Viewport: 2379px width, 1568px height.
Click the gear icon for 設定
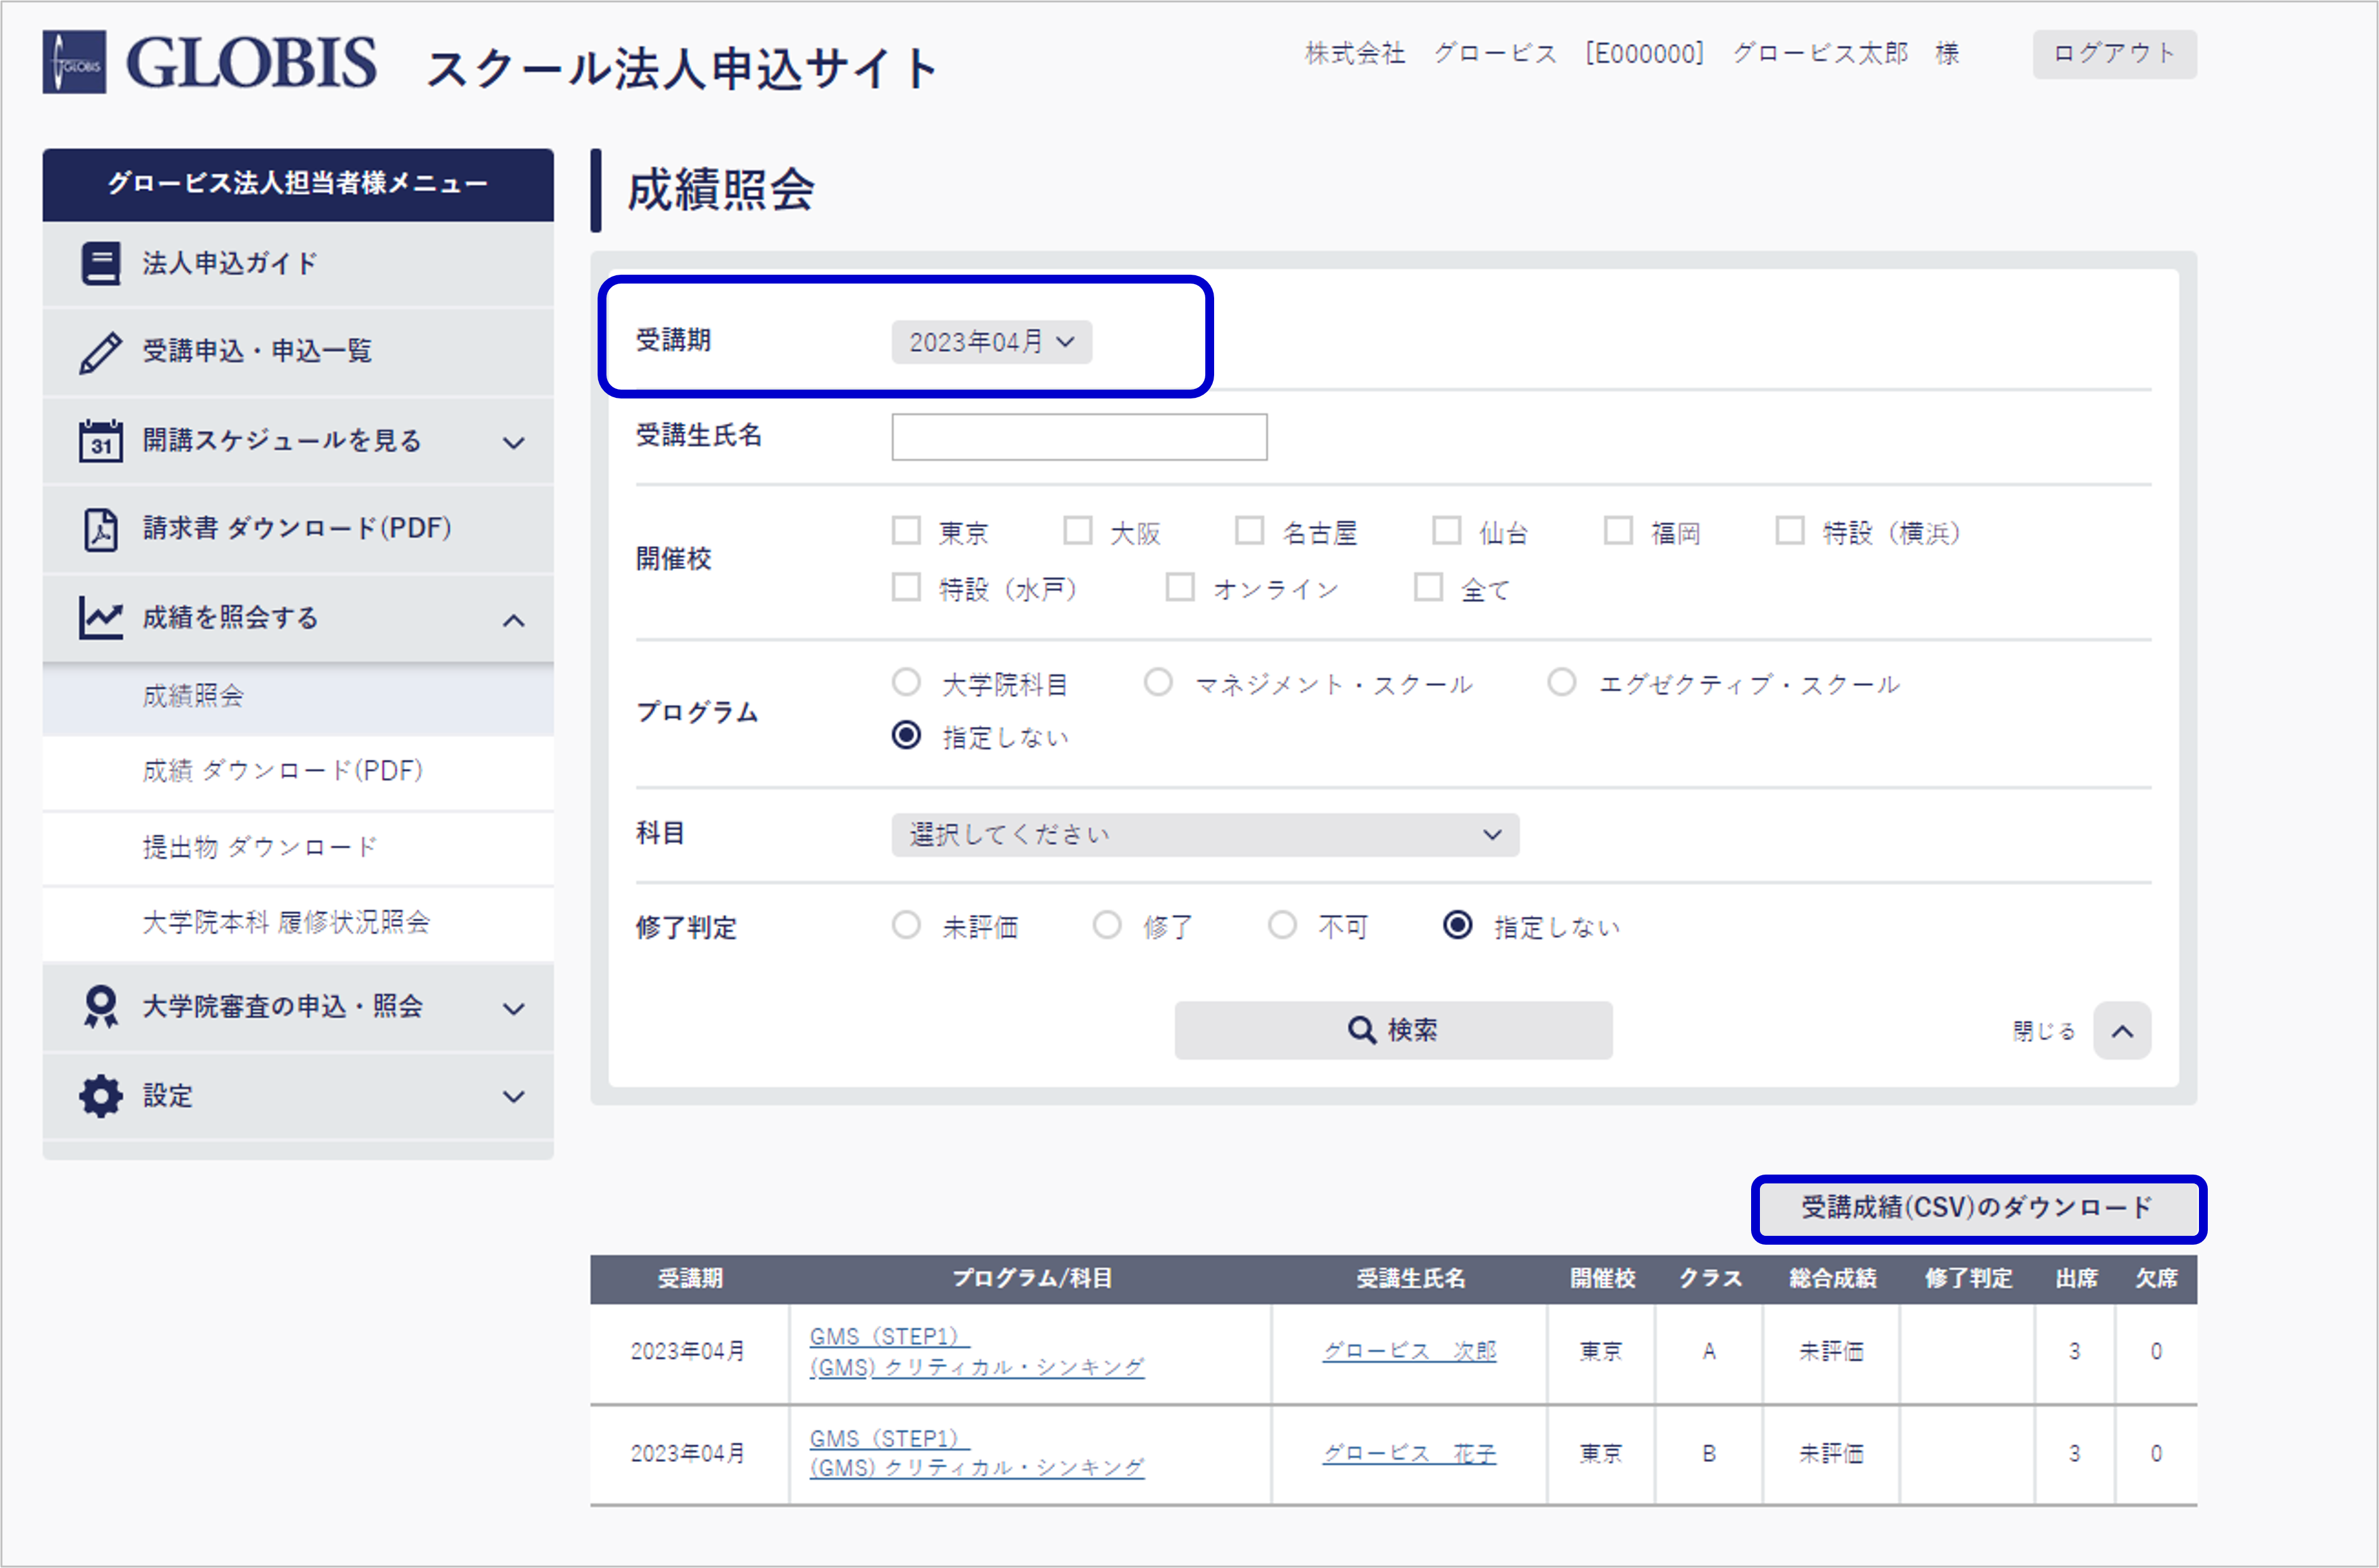[100, 1096]
